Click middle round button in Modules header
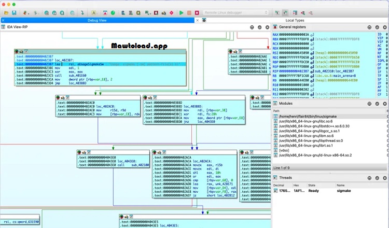Screen dimensions: 389x228 [x=377, y=104]
